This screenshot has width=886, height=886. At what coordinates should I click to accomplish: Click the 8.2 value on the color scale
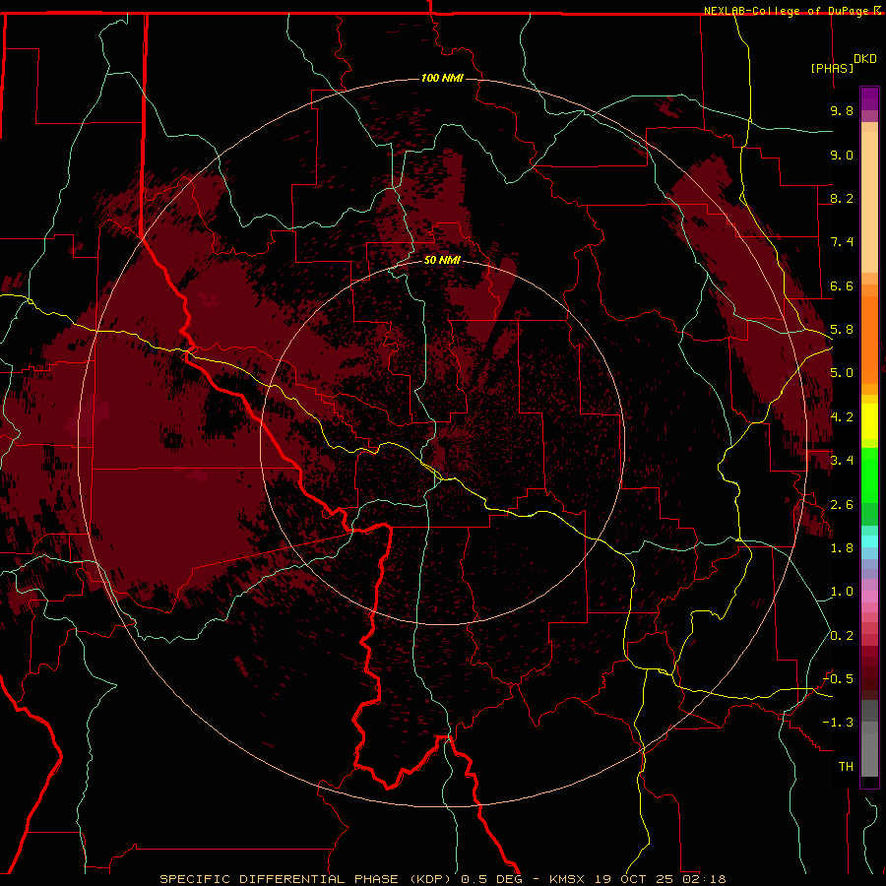[842, 198]
